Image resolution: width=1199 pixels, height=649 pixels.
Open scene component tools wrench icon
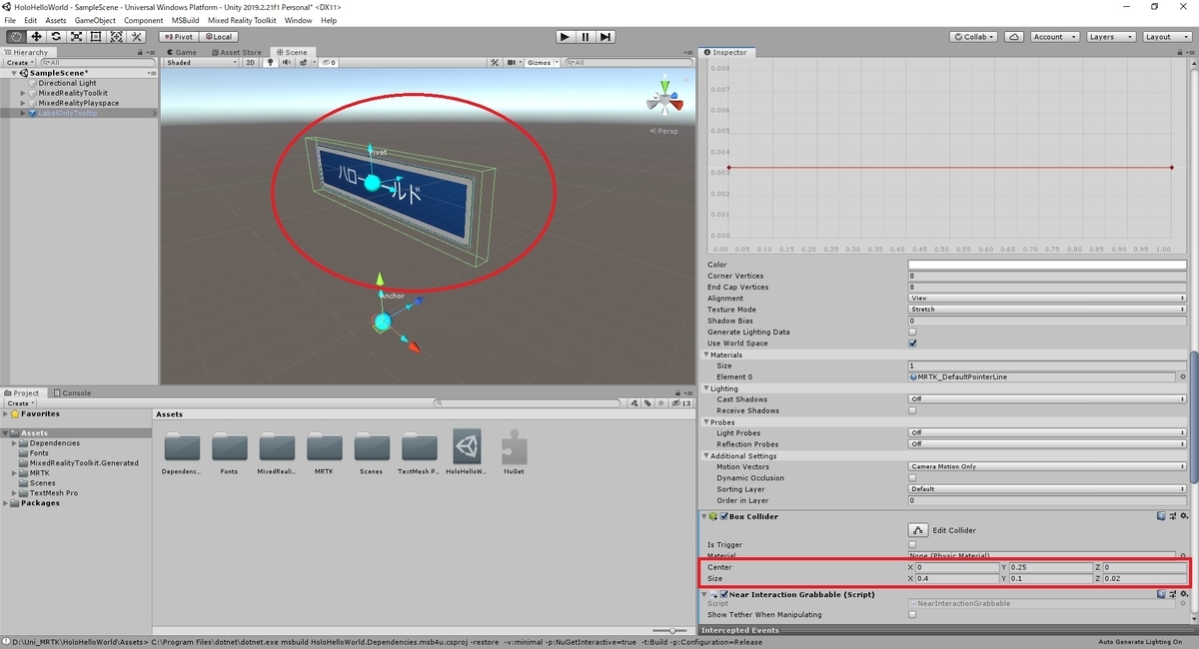(495, 62)
